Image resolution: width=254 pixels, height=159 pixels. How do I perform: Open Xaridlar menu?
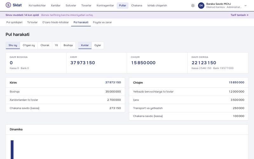56,5
